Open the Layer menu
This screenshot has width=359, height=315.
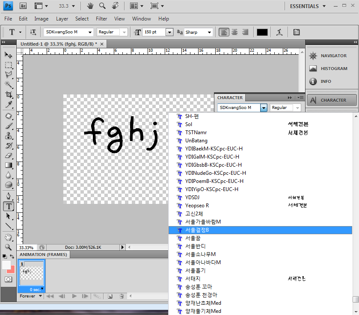click(x=62, y=19)
